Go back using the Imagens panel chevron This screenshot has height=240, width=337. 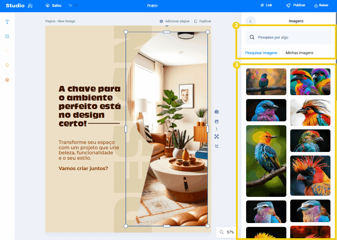(250, 21)
